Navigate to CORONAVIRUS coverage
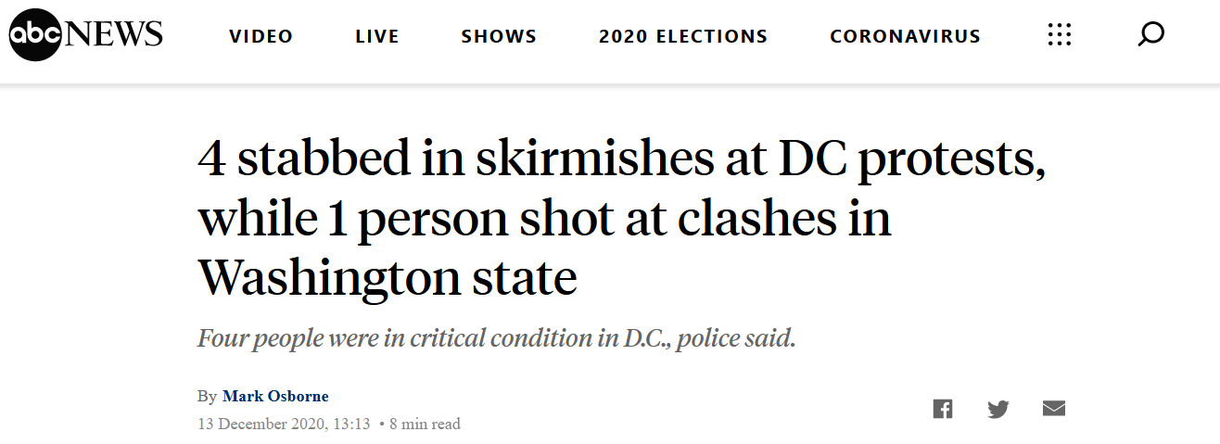 click(x=905, y=37)
